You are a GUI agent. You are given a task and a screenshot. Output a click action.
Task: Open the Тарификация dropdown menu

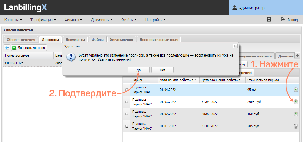43,20
